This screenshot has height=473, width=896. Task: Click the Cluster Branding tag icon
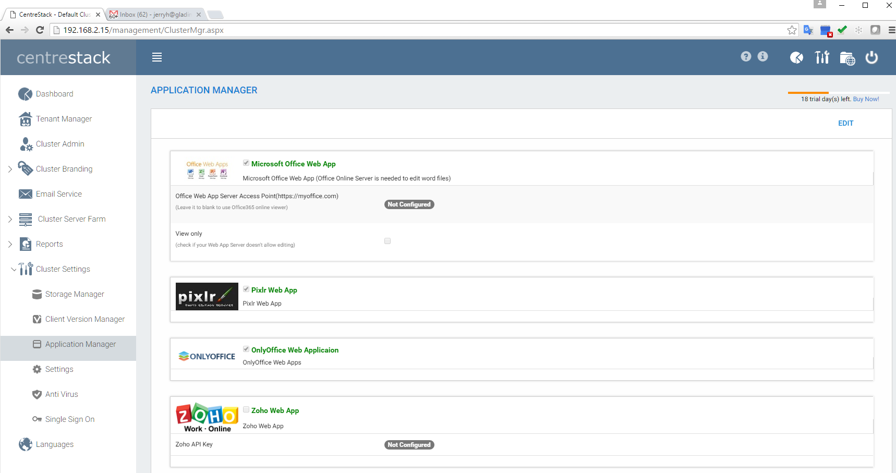[x=25, y=168]
